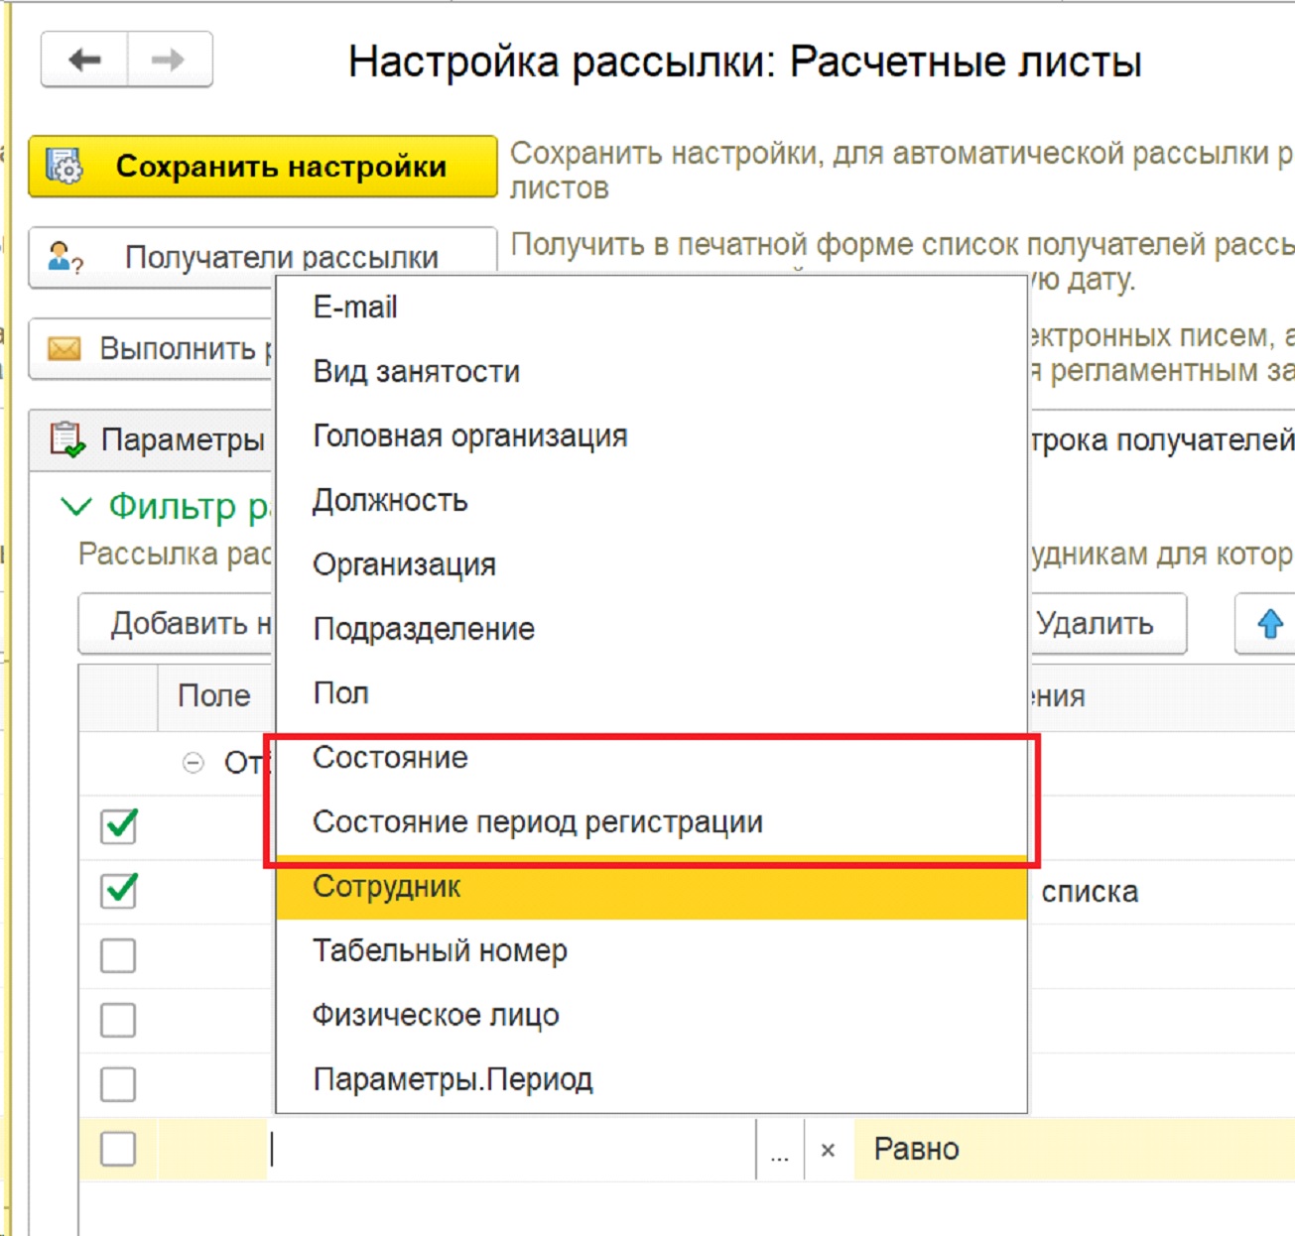1295x1236 pixels.
Task: Collapse the Отбор group with minus toggle
Action: coord(194,763)
